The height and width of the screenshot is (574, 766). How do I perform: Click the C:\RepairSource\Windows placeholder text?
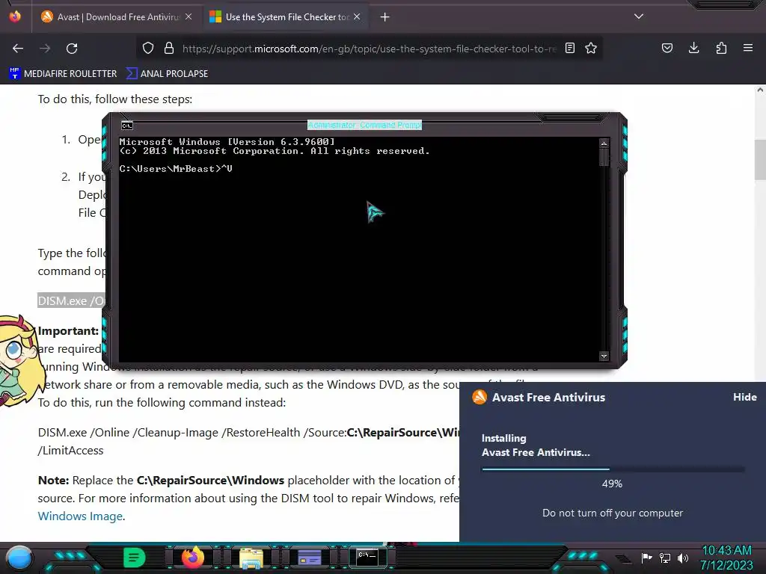point(210,481)
